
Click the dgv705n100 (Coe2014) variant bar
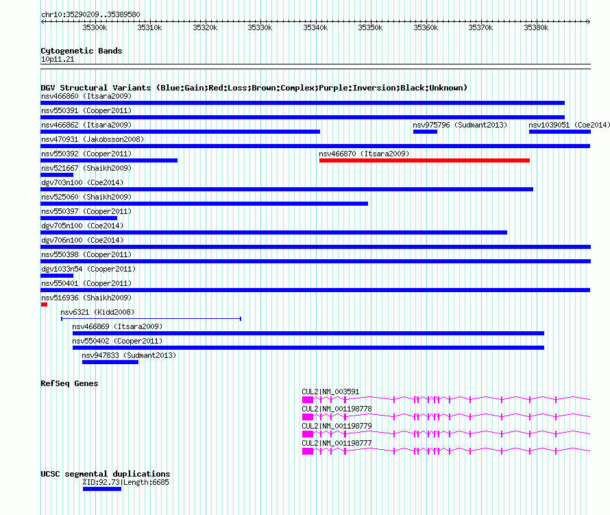[273, 232]
